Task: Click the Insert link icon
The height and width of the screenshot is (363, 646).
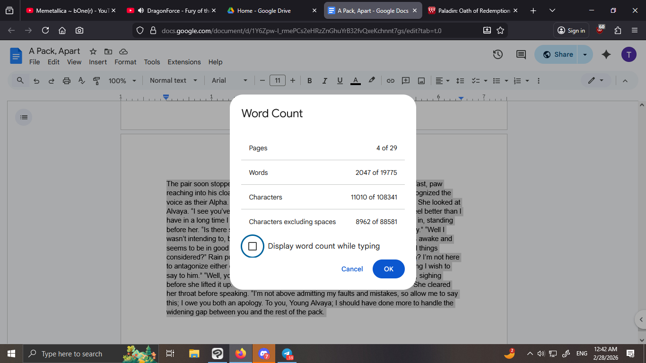Action: tap(390, 81)
